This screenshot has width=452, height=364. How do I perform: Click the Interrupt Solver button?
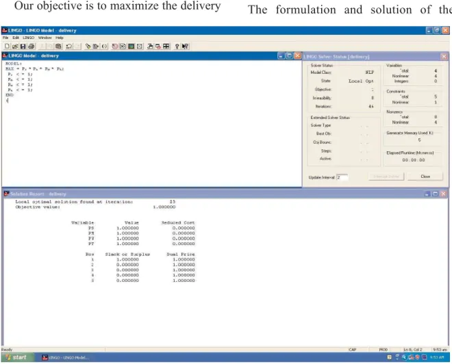tap(386, 177)
